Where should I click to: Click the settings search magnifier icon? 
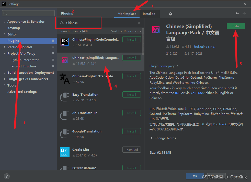(x=5, y=13)
